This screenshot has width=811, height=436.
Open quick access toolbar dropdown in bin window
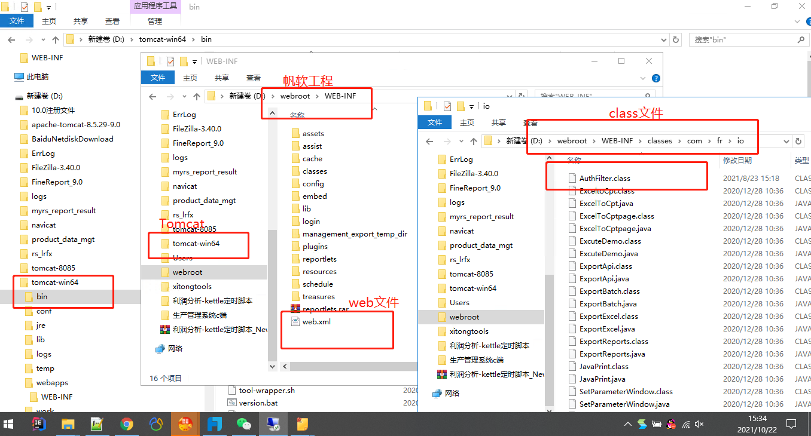point(48,7)
